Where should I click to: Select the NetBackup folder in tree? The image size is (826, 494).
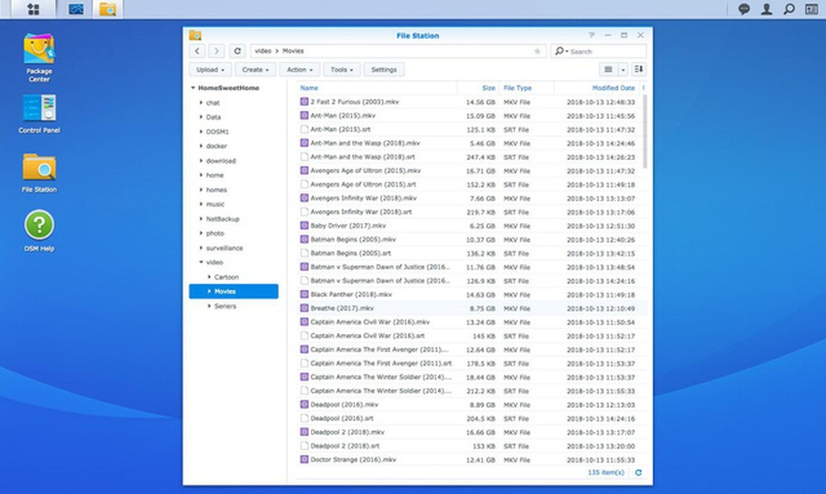pos(222,219)
